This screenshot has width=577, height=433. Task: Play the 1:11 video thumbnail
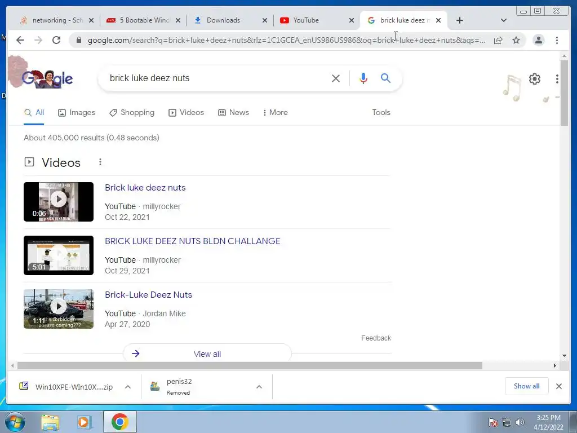point(59,309)
